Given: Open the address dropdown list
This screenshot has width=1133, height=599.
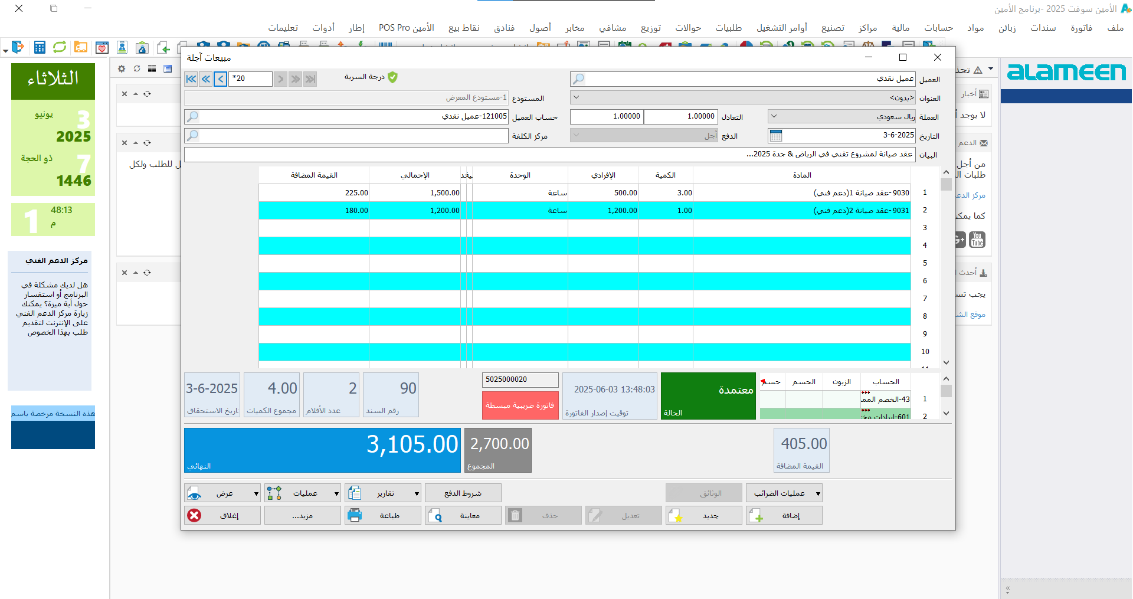Looking at the screenshot, I should pos(577,98).
